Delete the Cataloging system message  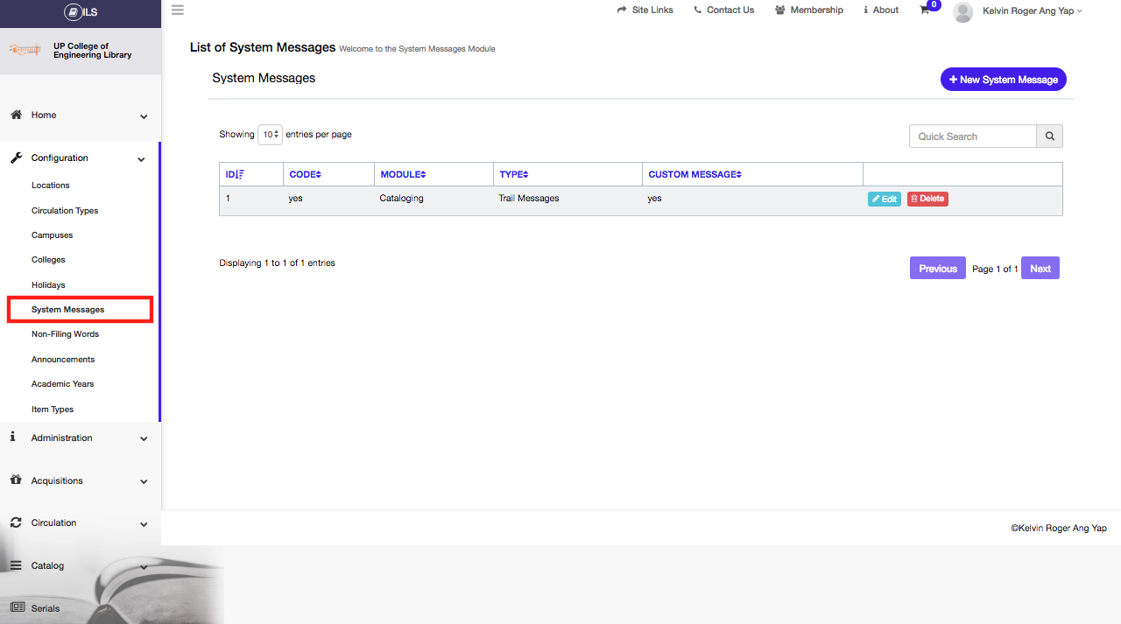[927, 200]
